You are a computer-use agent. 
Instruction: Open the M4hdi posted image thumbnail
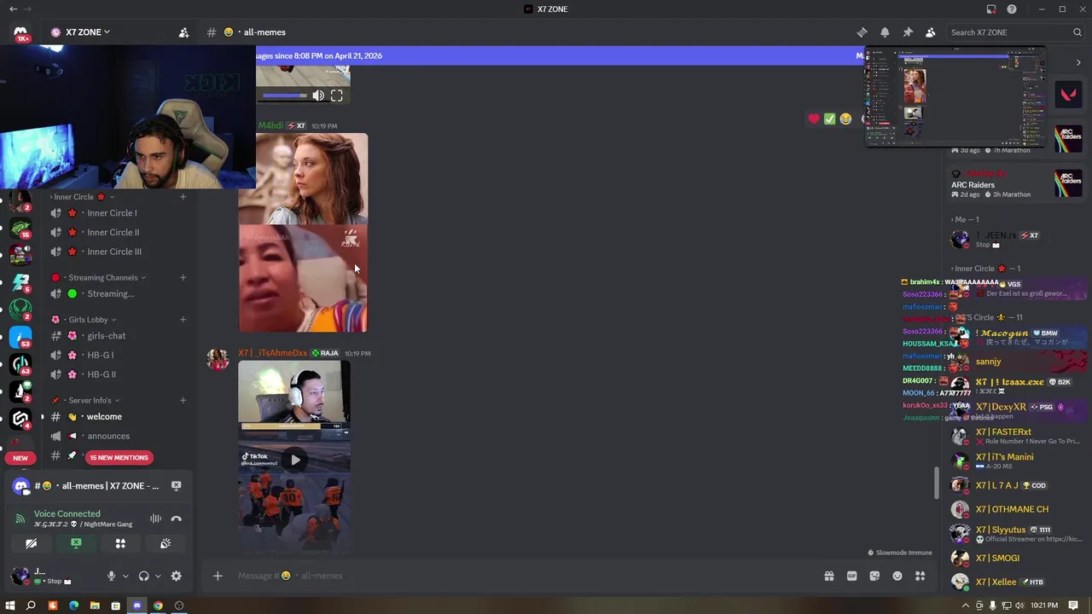tap(304, 233)
